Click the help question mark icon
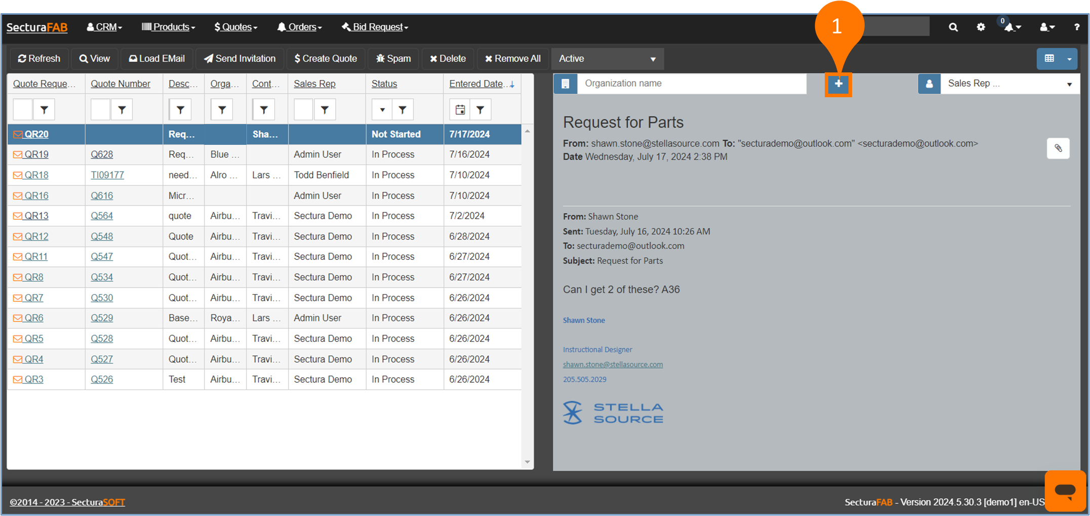Image resolution: width=1090 pixels, height=516 pixels. 1076,27
